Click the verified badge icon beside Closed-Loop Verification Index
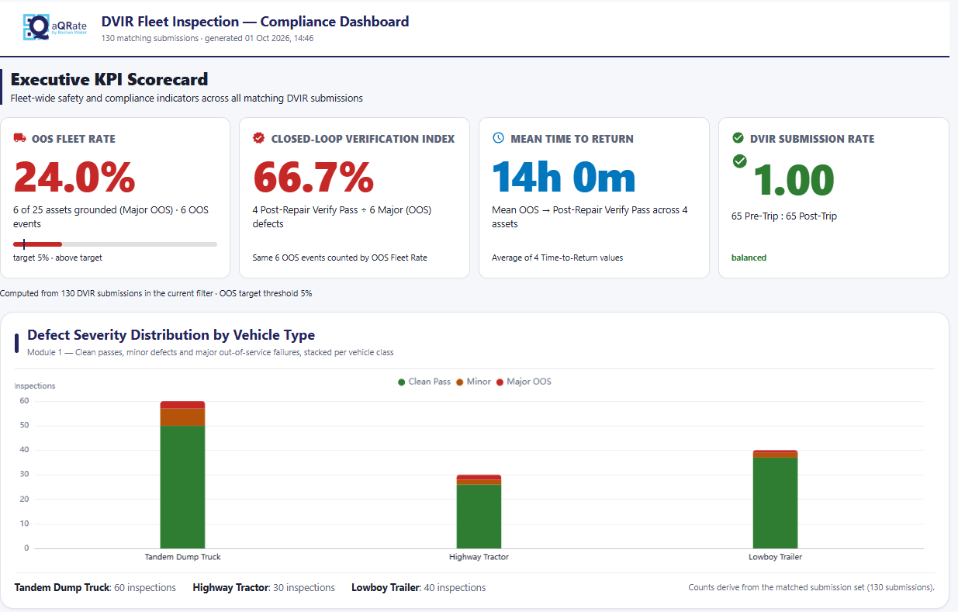 pos(259,139)
